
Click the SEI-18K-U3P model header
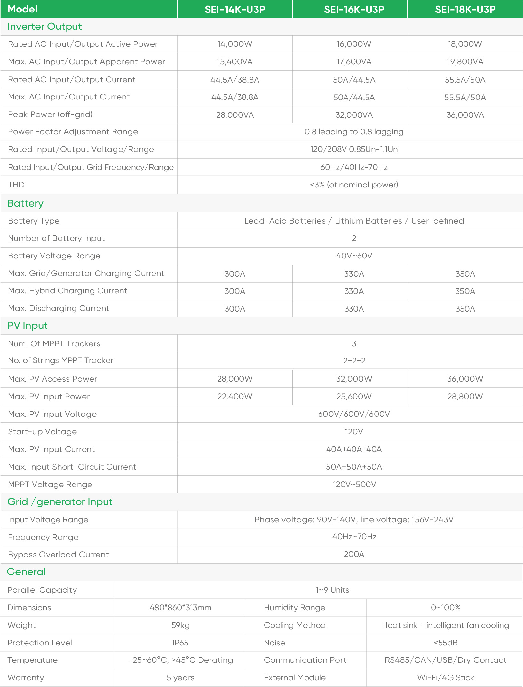click(465, 9)
